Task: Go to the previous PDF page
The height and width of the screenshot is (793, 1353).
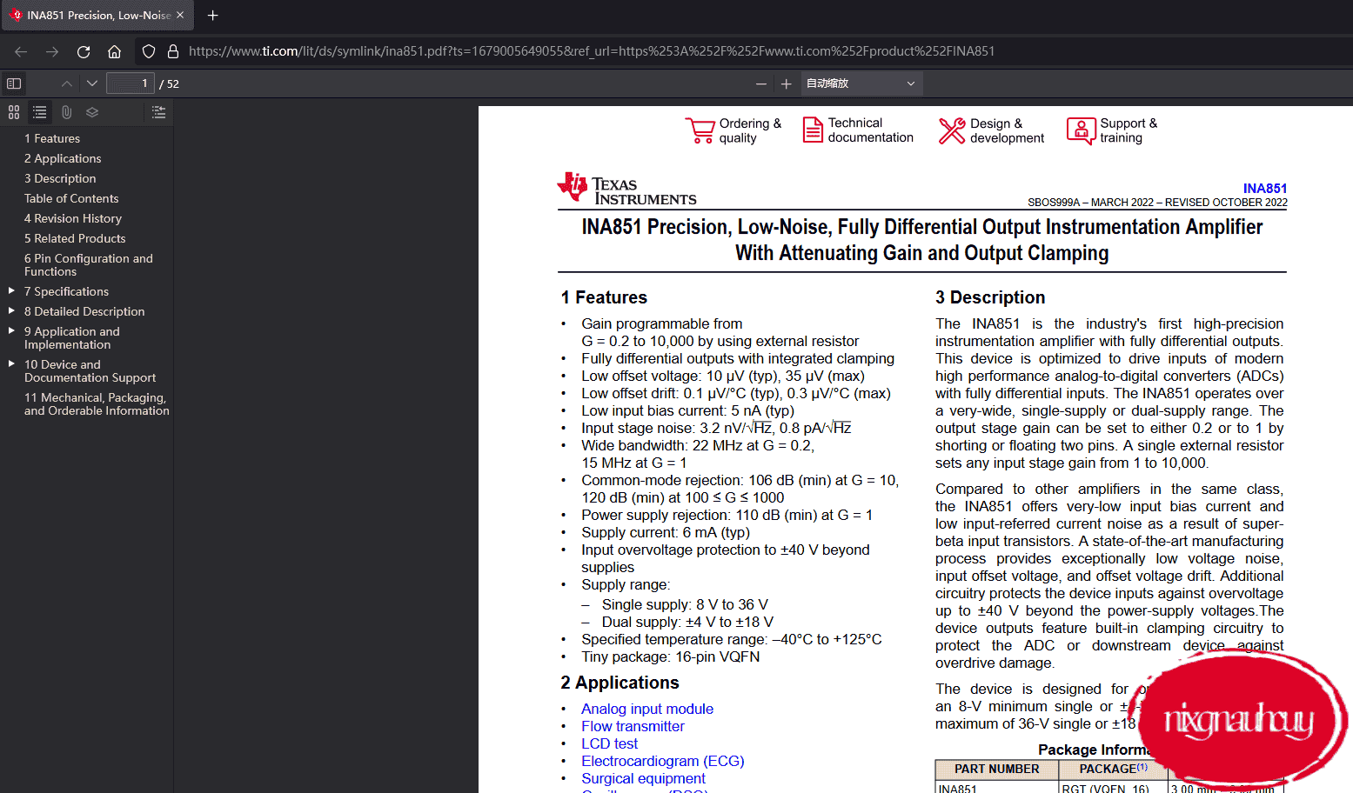Action: click(x=67, y=83)
